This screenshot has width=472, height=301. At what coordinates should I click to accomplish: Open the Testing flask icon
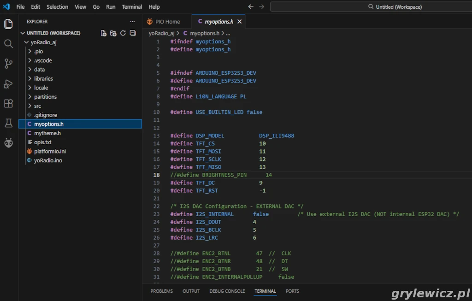8,123
